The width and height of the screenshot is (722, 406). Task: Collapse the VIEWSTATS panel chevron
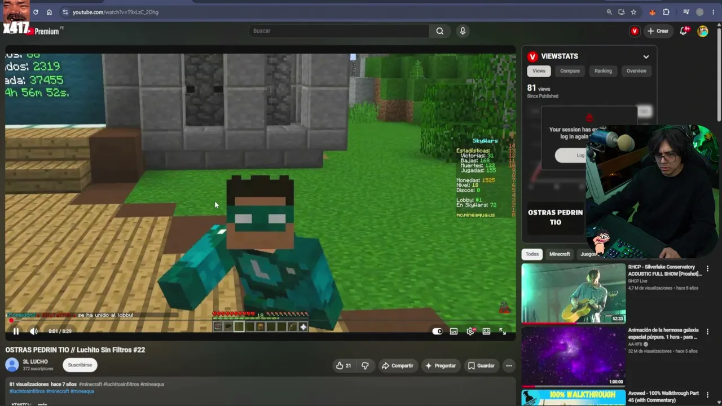coord(646,56)
